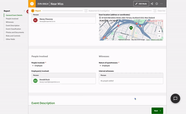186x114 pixels.
Task: Select People Involved in sidebar
Action: tap(12, 19)
